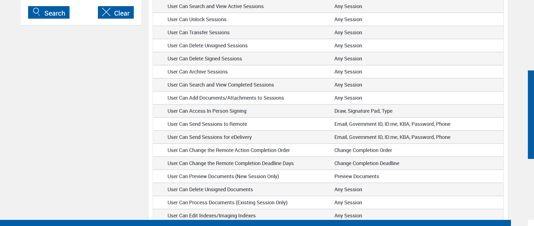Screen dimensions: 534x226
Task: Click the User Can Delete Signed Sessions entry
Action: [x=205, y=59]
